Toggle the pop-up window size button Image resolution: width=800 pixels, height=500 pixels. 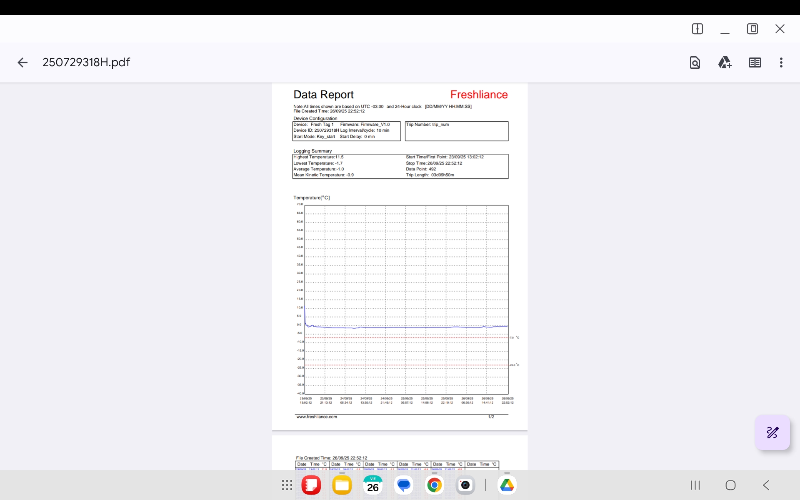click(752, 29)
